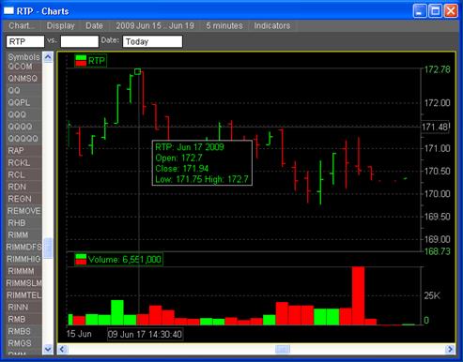Click the chart scroll right arrow
The height and width of the screenshot is (362, 463).
(x=450, y=349)
